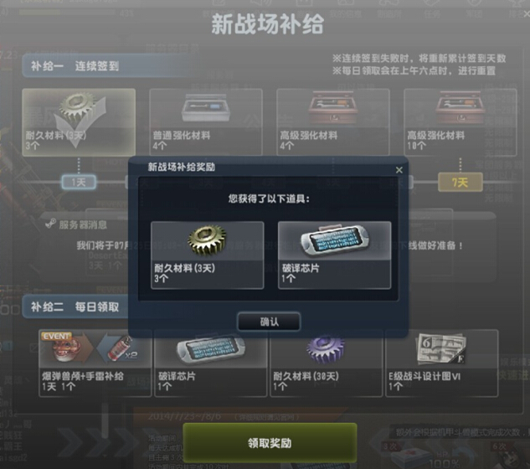Click the 破译芯片 daily supply item
The height and width of the screenshot is (469, 530).
pos(211,363)
